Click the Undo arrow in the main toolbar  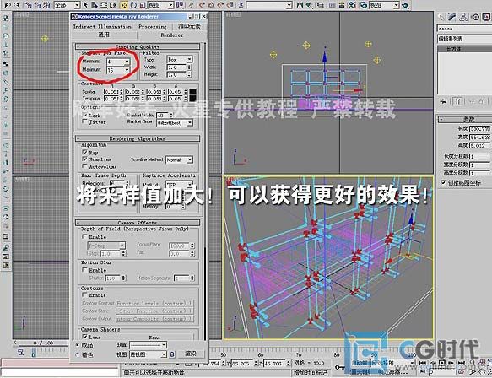coord(7,5)
